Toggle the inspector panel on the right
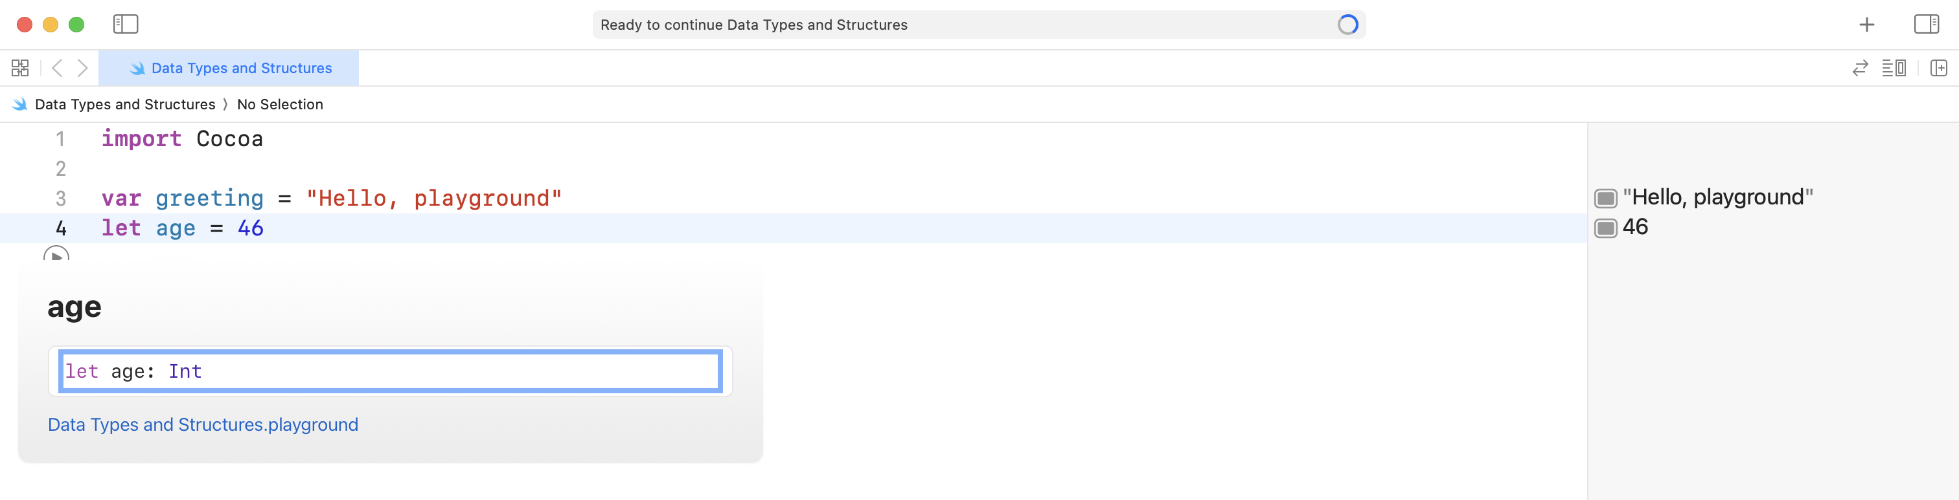 [1925, 25]
